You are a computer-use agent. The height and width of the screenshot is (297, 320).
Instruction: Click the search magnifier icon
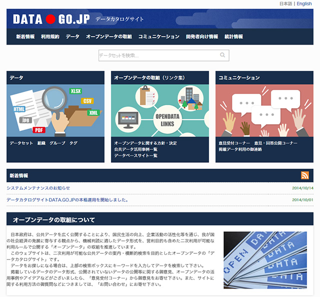222,55
